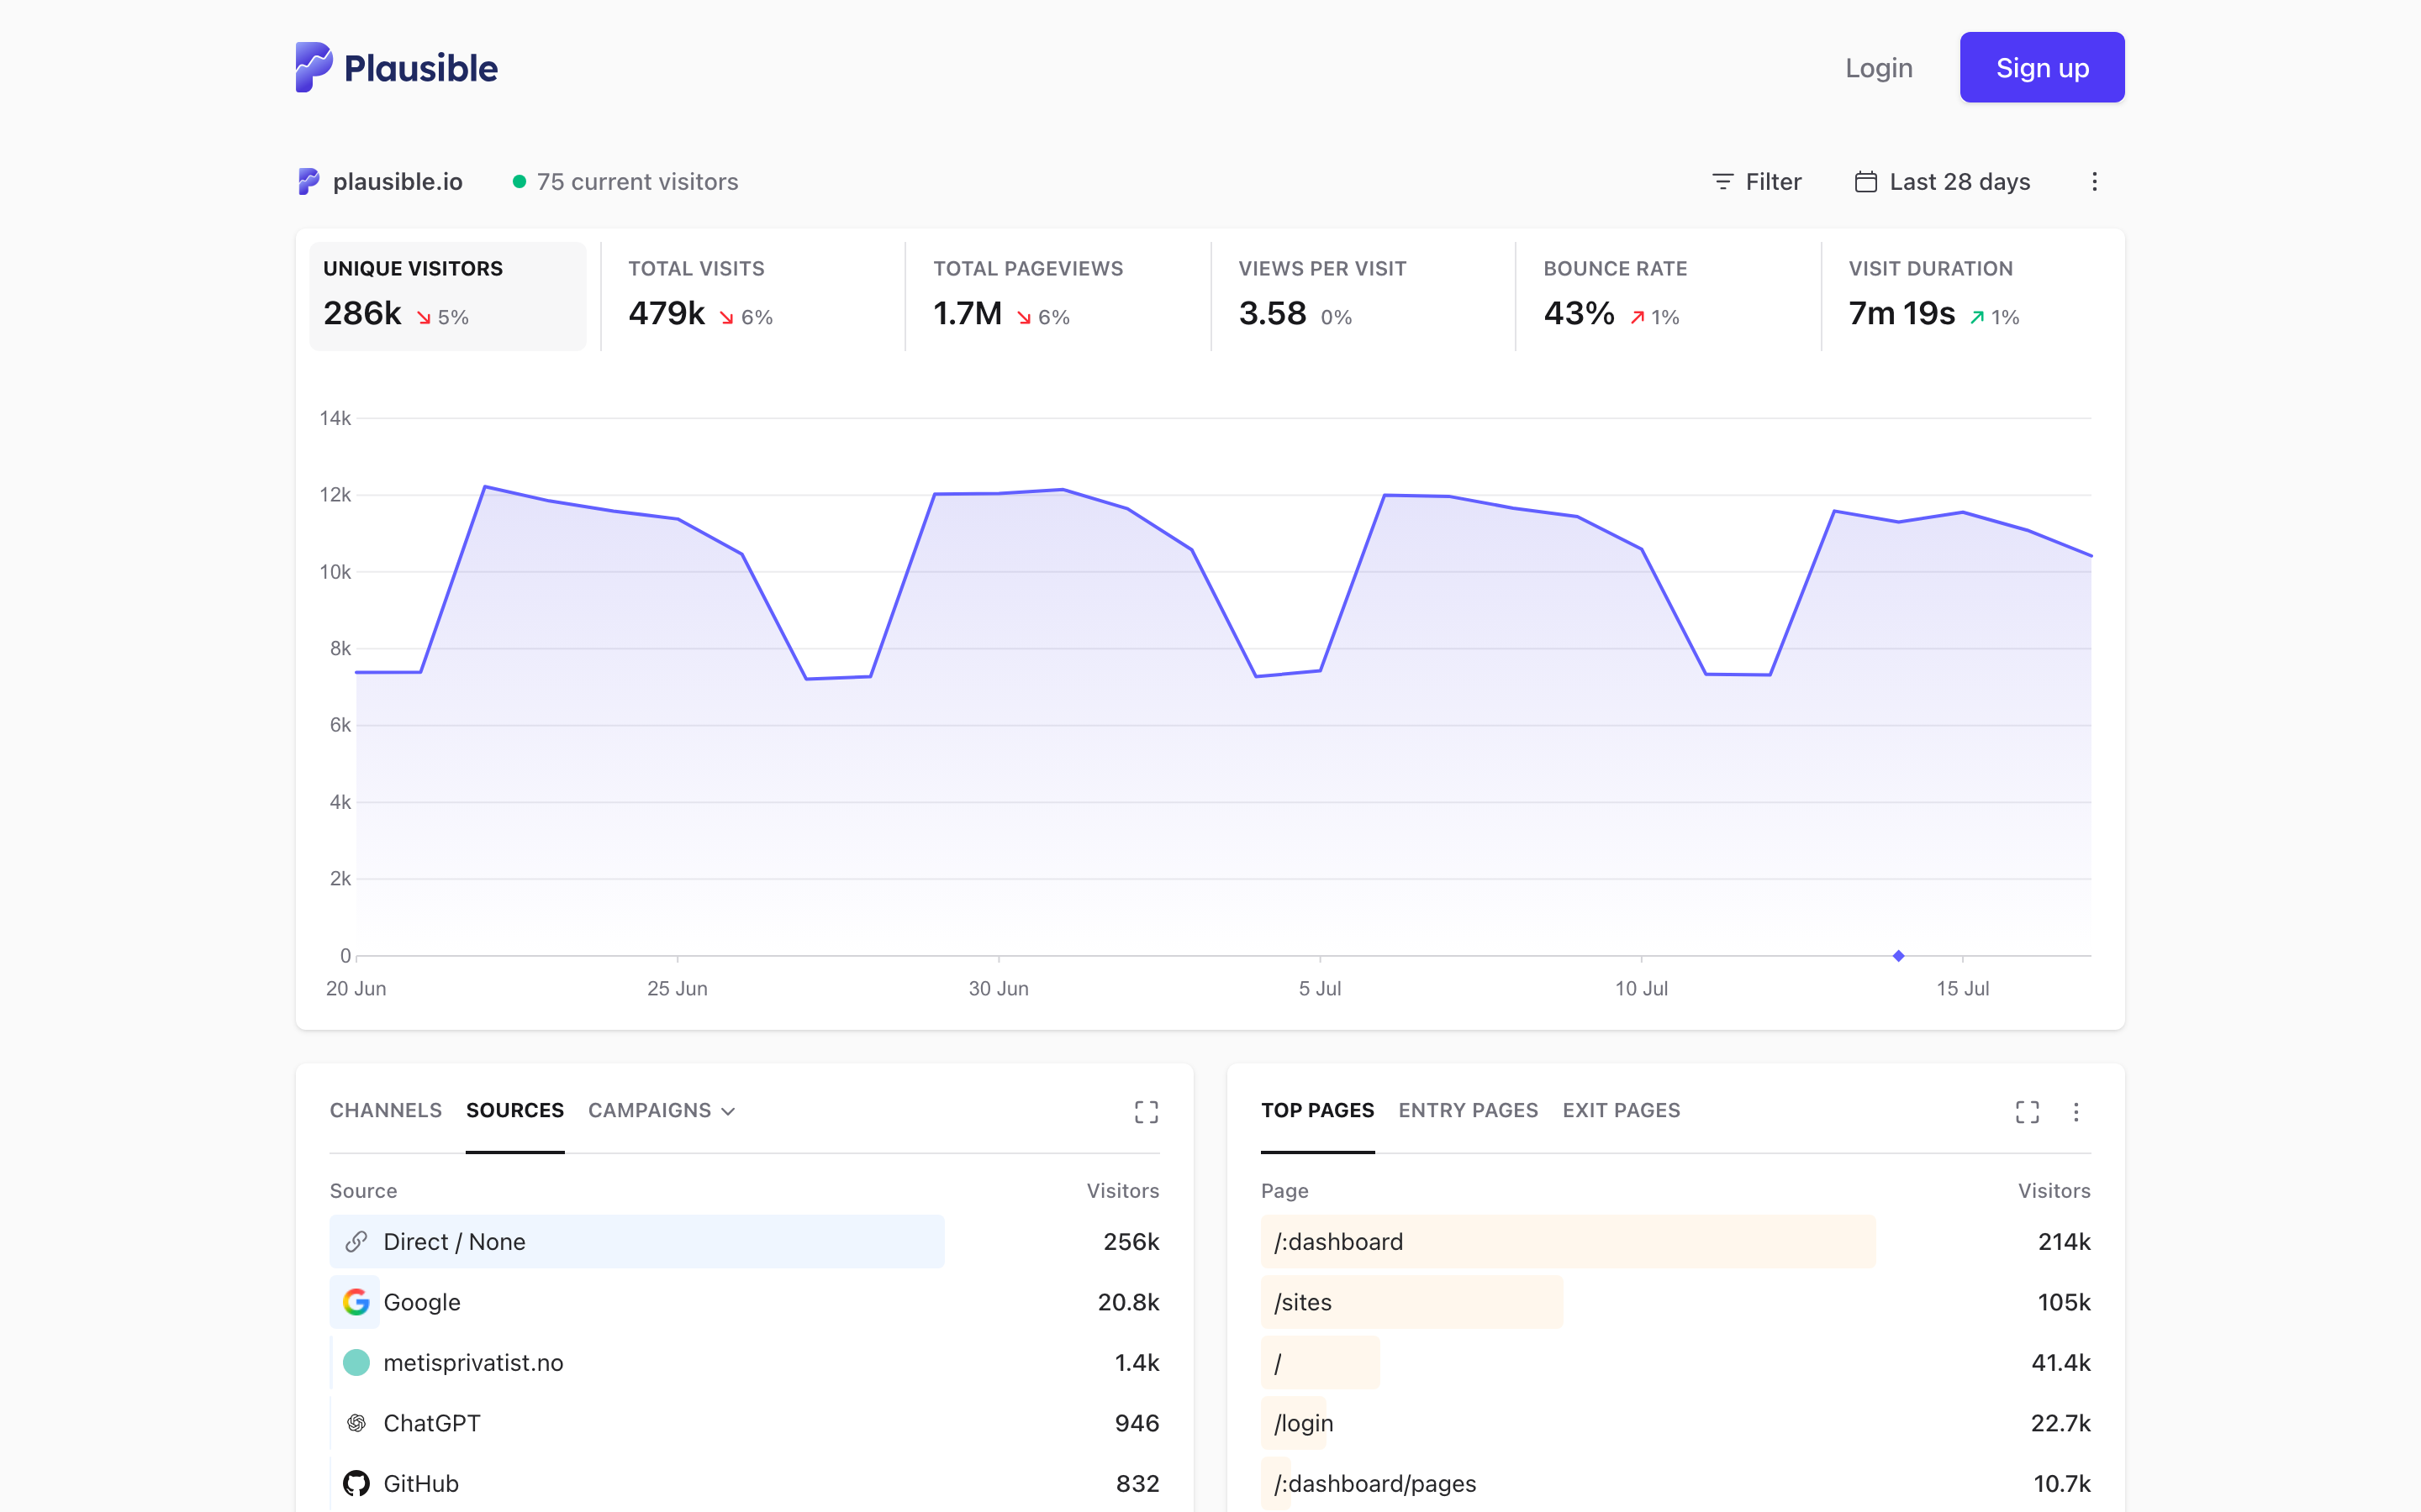
Task: Select the Bounce Rate metric
Action: pos(1668,296)
